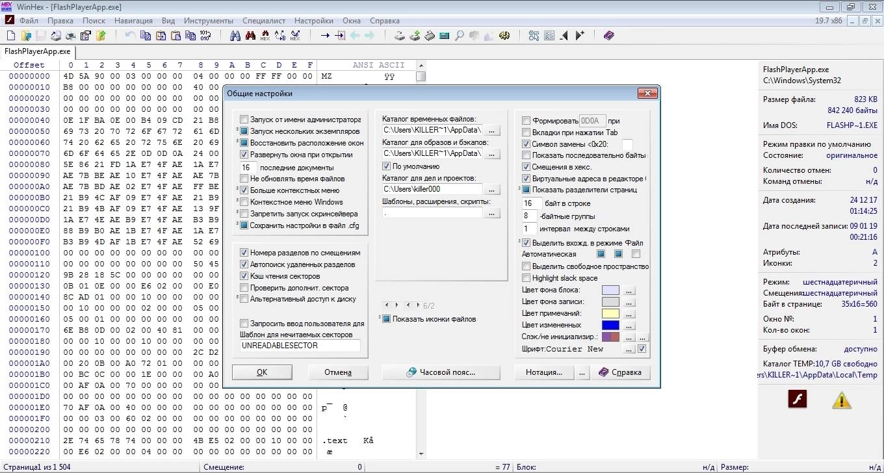
Task: Toggle 'Больше контекстных меню' checkbox
Action: tap(244, 190)
